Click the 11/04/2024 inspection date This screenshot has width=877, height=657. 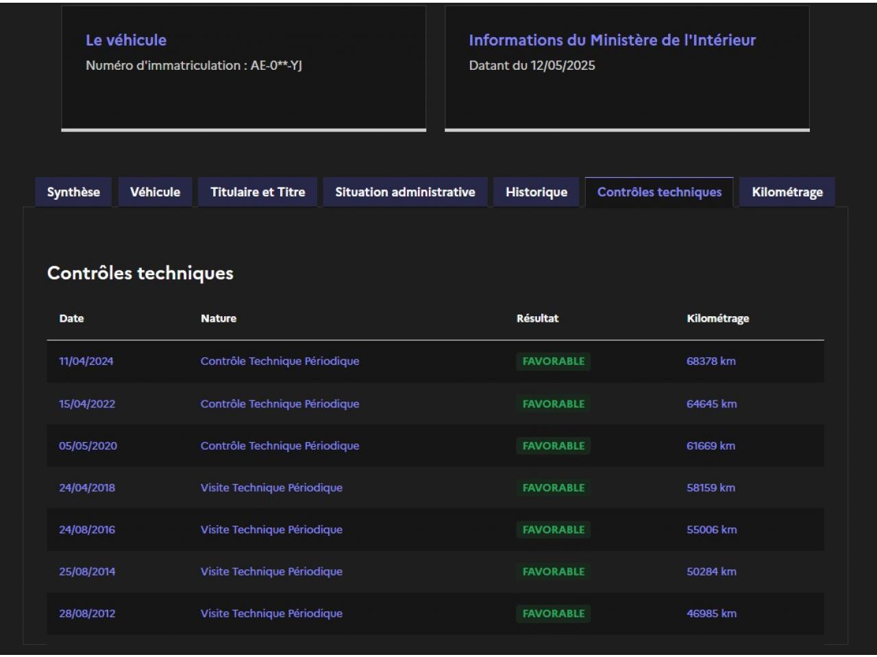point(86,361)
